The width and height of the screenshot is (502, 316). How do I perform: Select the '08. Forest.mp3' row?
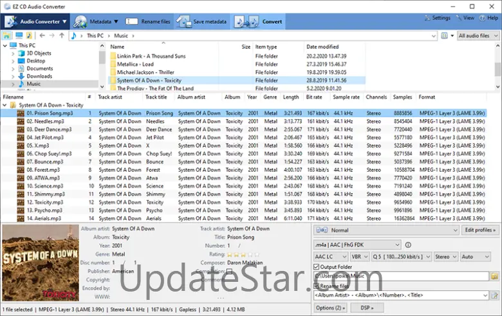coord(243,170)
